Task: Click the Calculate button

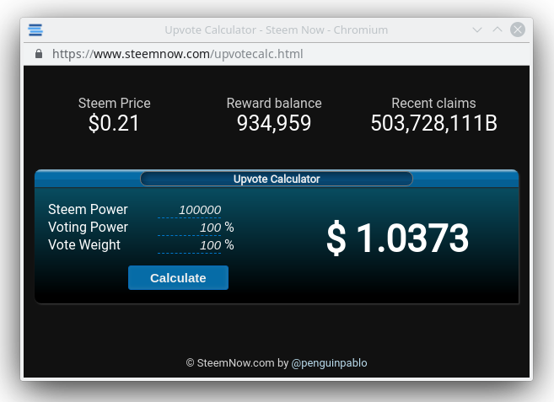Action: (178, 277)
